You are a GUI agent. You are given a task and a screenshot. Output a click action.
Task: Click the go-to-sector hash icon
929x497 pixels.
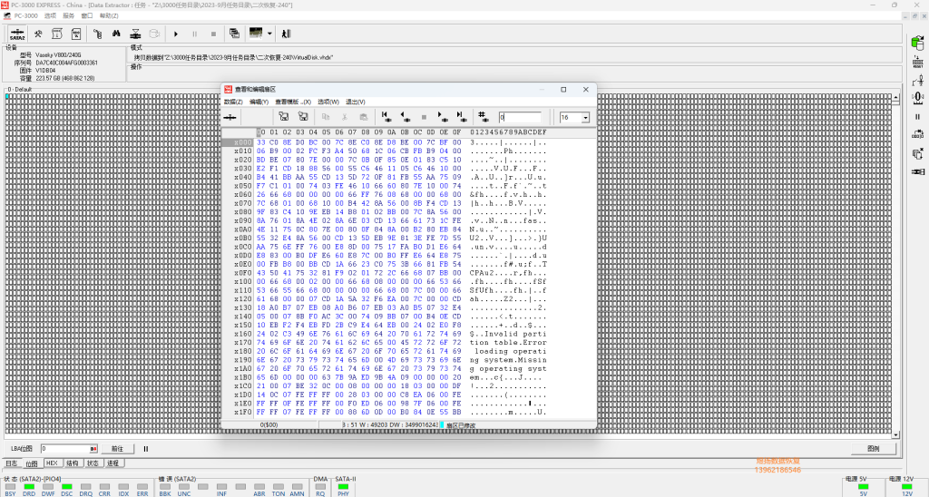tap(484, 117)
